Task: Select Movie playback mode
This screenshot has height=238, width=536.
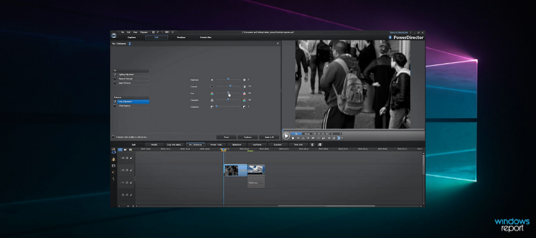Action: click(307, 133)
